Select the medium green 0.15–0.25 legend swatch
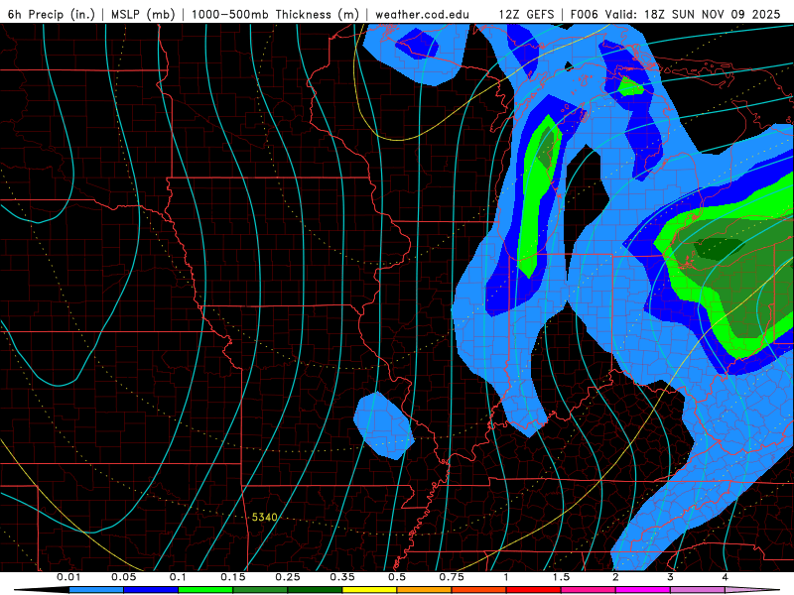Screen dimensions: 794x595 [260, 590]
